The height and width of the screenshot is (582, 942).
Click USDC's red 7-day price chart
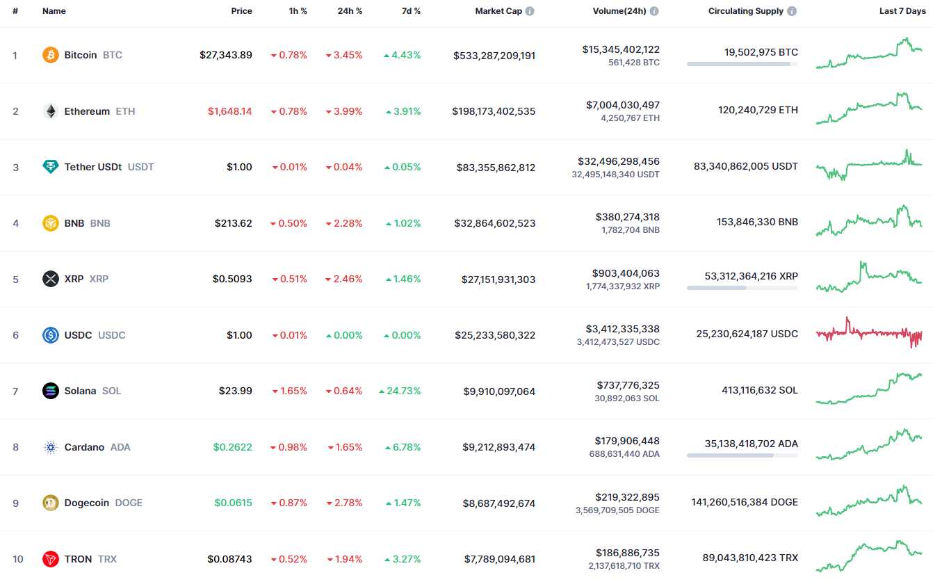click(869, 334)
